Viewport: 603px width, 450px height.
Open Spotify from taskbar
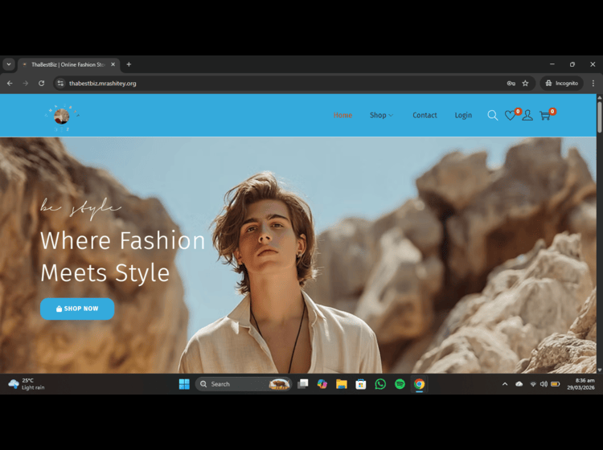[400, 384]
